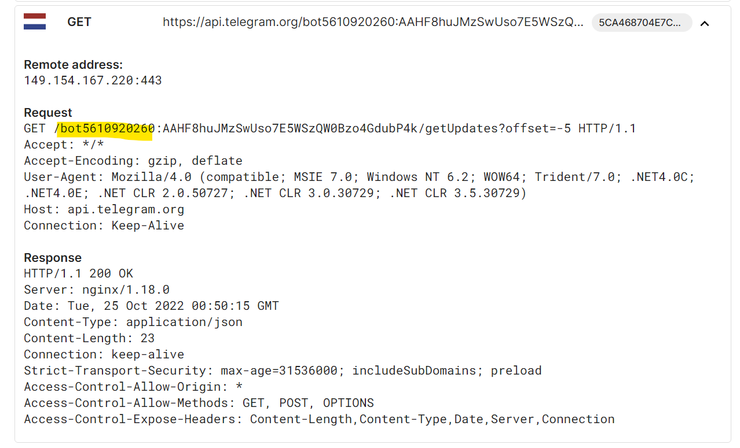This screenshot has width=740, height=448.
Task: Click the 5CA468704E7C hash badge
Action: click(642, 23)
